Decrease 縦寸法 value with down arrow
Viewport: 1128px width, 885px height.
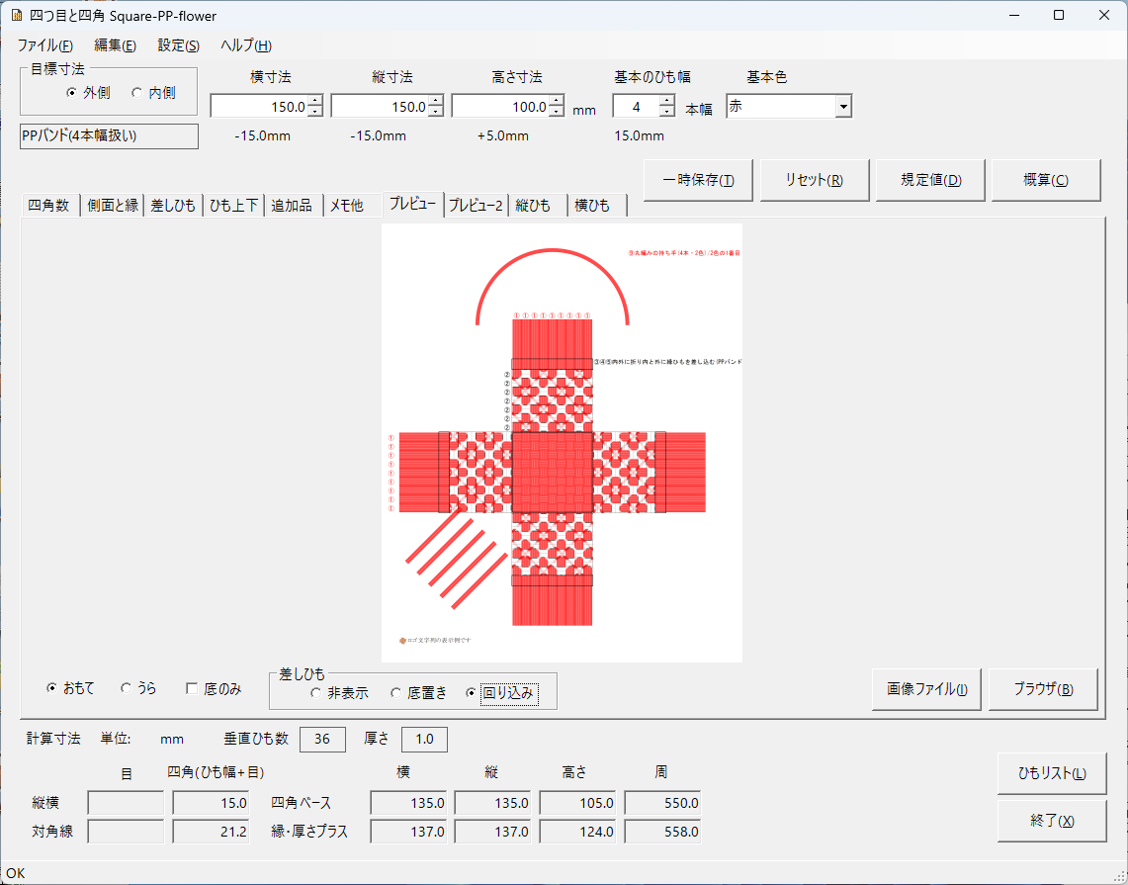point(436,112)
